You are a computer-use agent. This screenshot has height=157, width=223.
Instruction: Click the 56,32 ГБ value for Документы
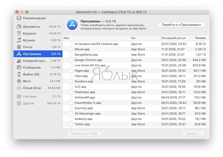55,26
